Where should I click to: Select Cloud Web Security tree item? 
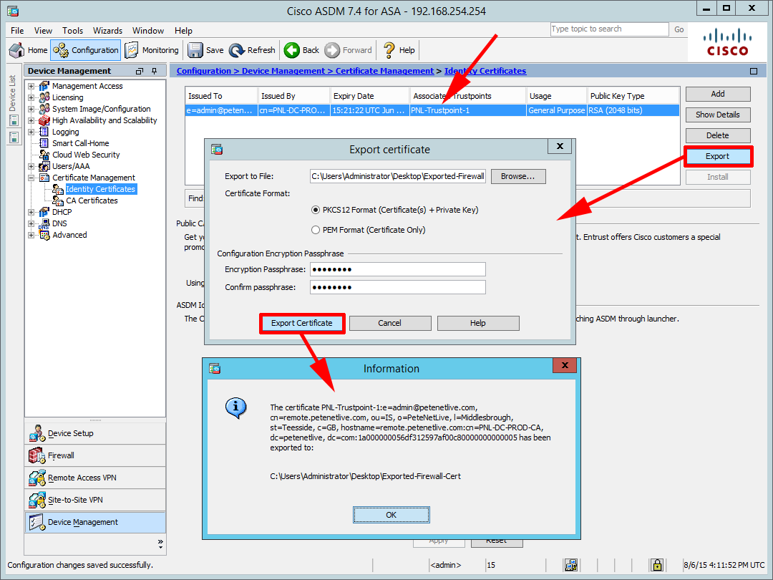(86, 155)
